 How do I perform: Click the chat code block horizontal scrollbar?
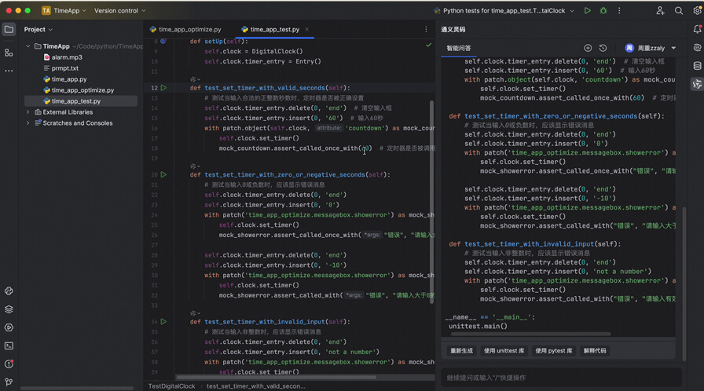[530, 334]
